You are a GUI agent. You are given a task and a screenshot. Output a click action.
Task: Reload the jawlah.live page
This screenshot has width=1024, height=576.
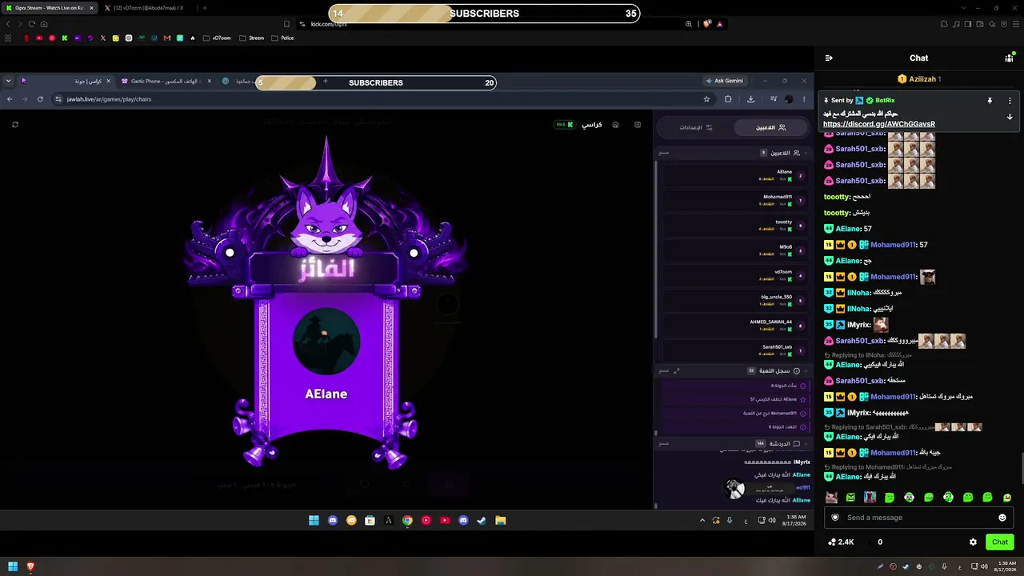[40, 99]
